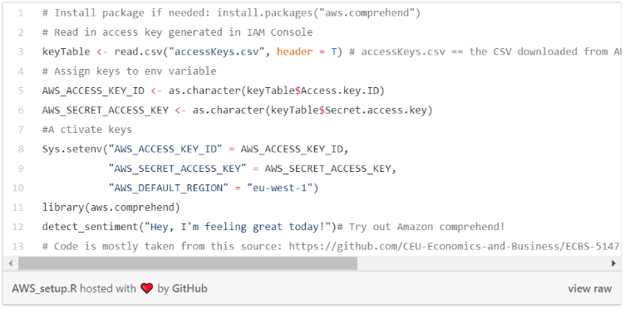Click the horizontal scrollbar thumb
The height and width of the screenshot is (309, 625).
point(188,263)
